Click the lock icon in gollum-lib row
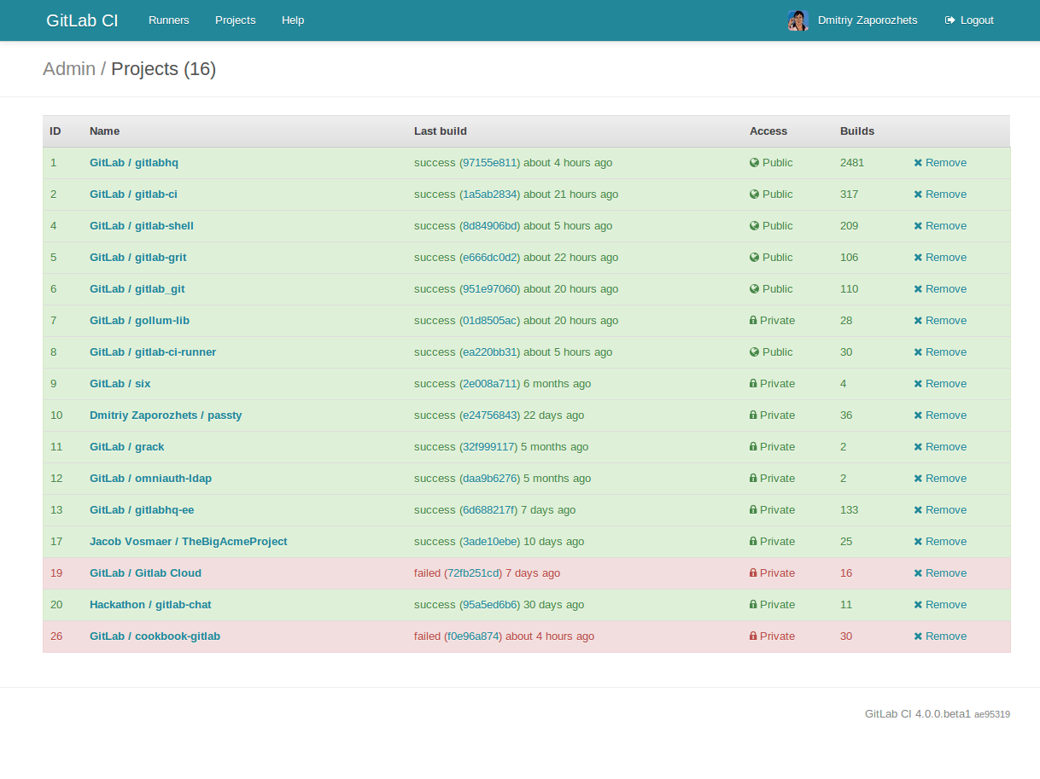Viewport: 1040px width, 779px height. (x=753, y=321)
